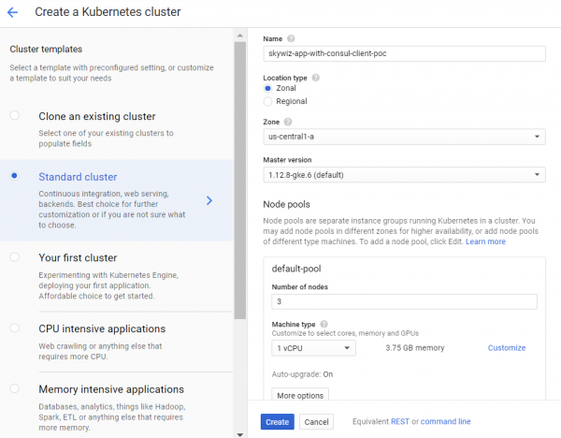561x438 pixels.
Task: Click the help icon beside Zone
Action: pyautogui.click(x=287, y=122)
